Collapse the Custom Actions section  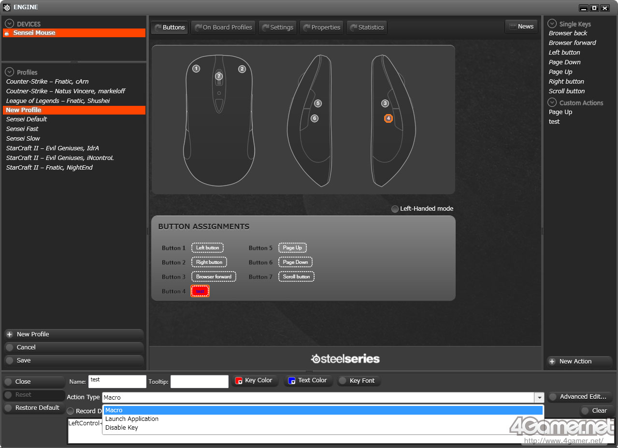click(552, 102)
